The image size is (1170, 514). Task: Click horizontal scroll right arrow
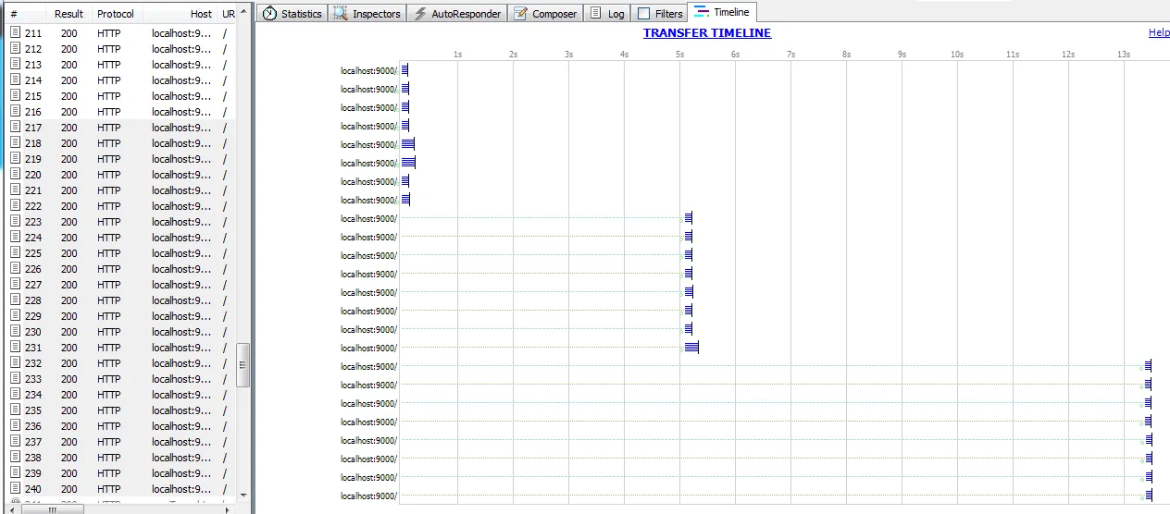[x=229, y=508]
